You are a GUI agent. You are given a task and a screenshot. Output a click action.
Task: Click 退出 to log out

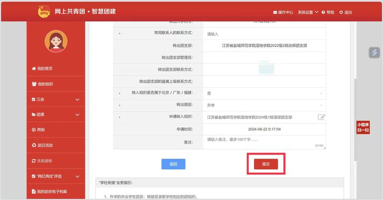click(346, 12)
